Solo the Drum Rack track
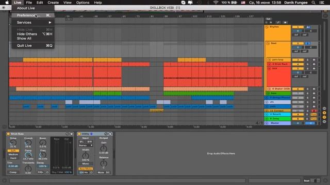This screenshot has width=330, height=185. click(x=307, y=64)
